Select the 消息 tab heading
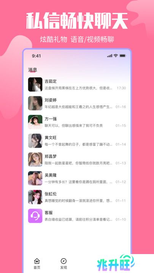The image size is (154, 273). pyautogui.click(x=32, y=70)
